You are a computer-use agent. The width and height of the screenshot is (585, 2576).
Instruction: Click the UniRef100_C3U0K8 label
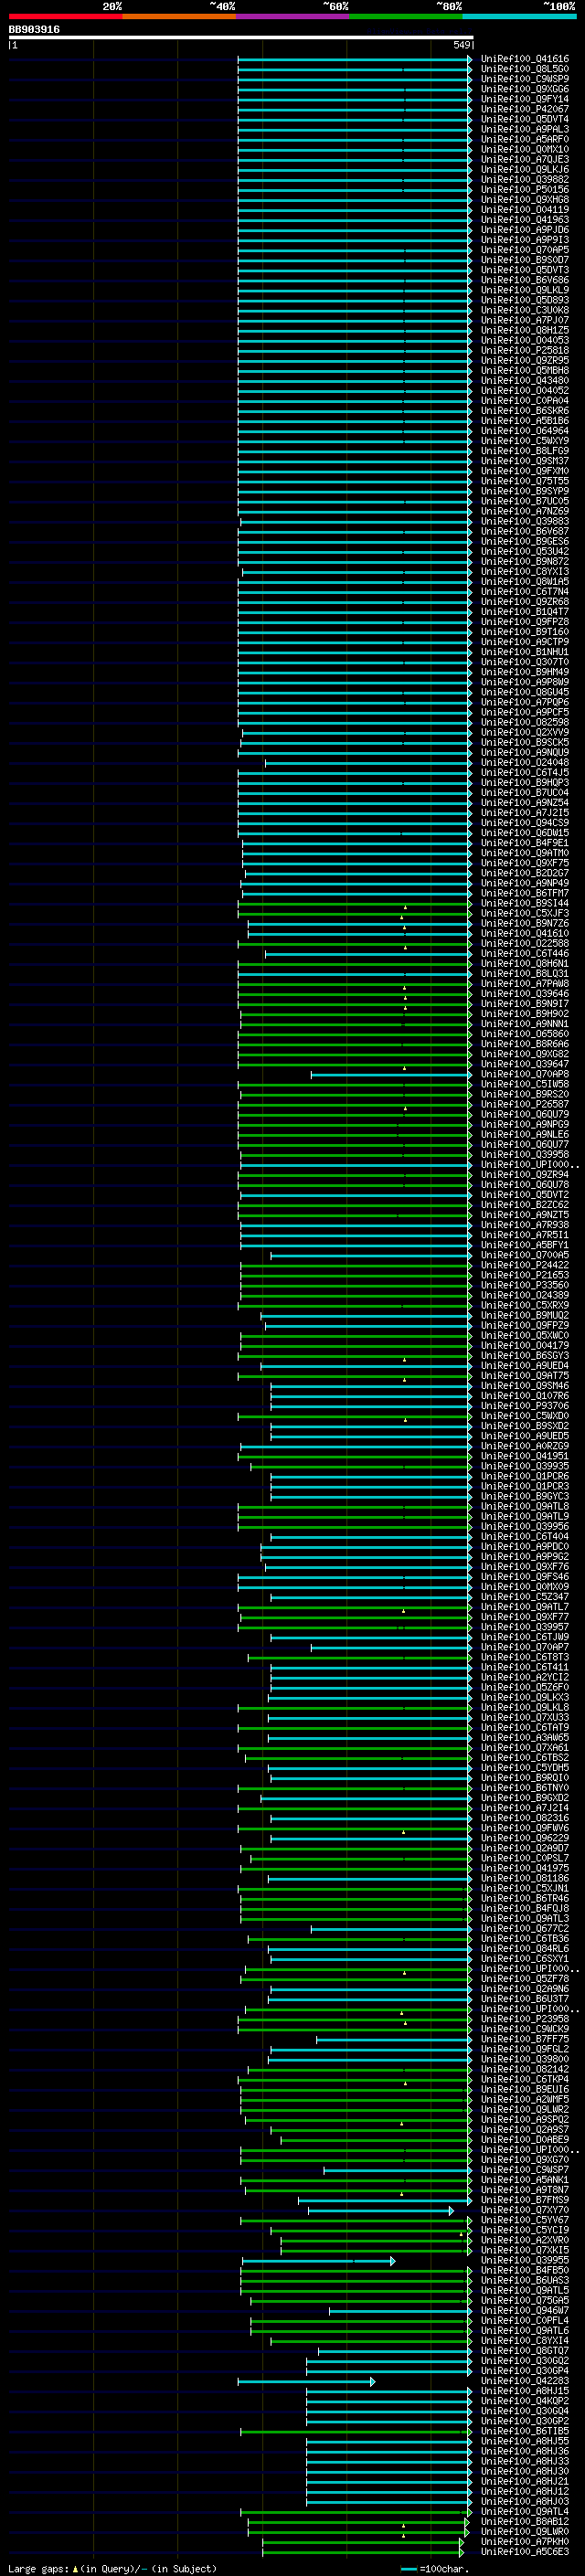(x=524, y=310)
